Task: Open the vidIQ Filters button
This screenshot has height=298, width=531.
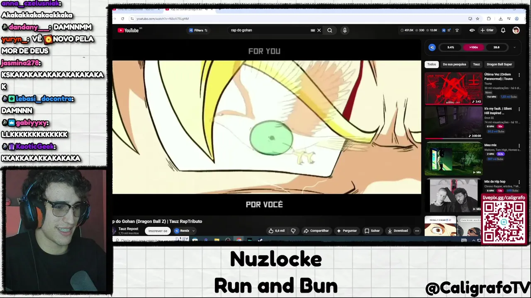Action: (198, 30)
